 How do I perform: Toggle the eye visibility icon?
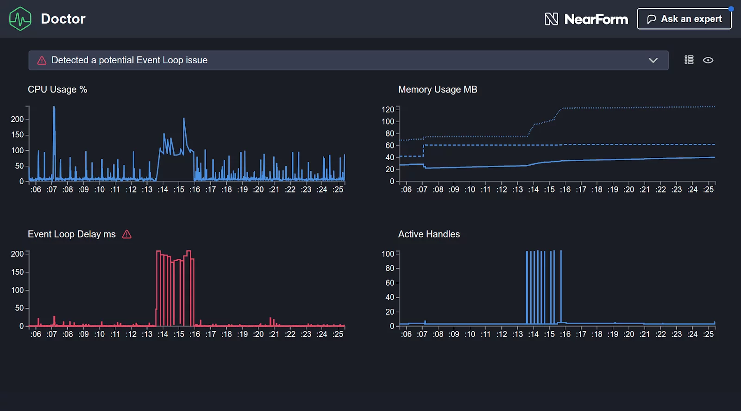pos(708,60)
